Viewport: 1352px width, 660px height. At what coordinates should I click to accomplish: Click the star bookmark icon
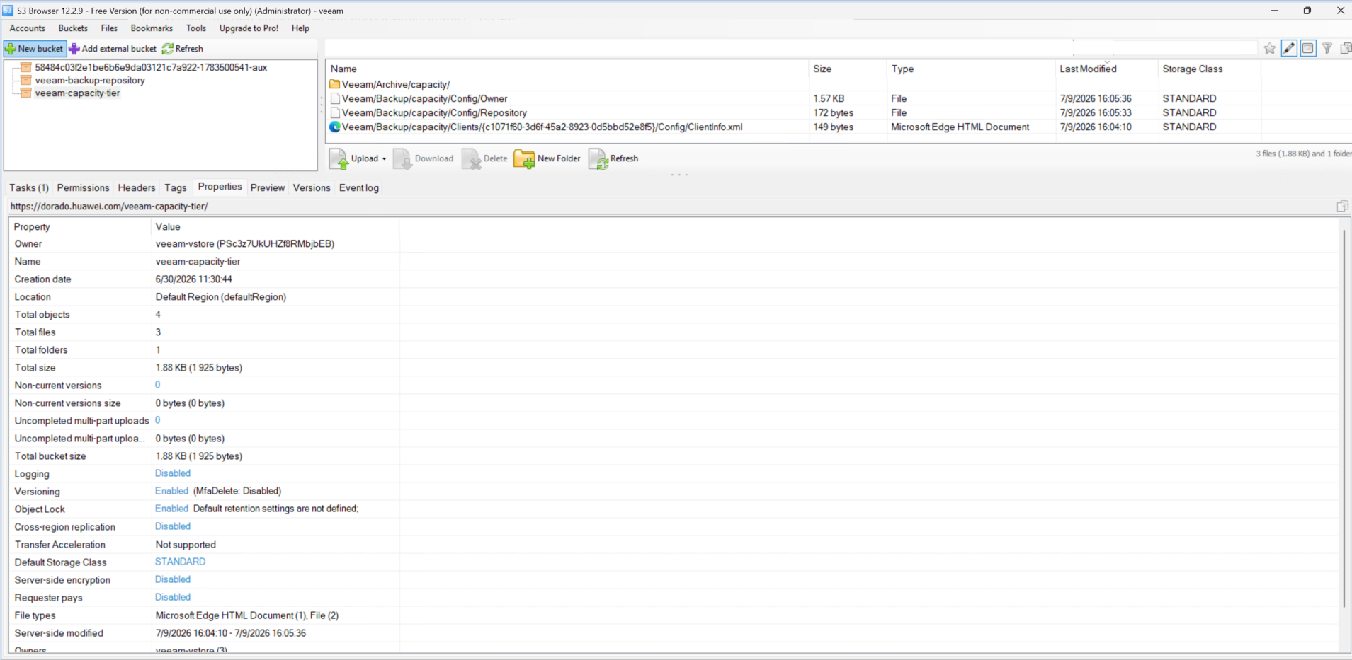pyautogui.click(x=1269, y=48)
